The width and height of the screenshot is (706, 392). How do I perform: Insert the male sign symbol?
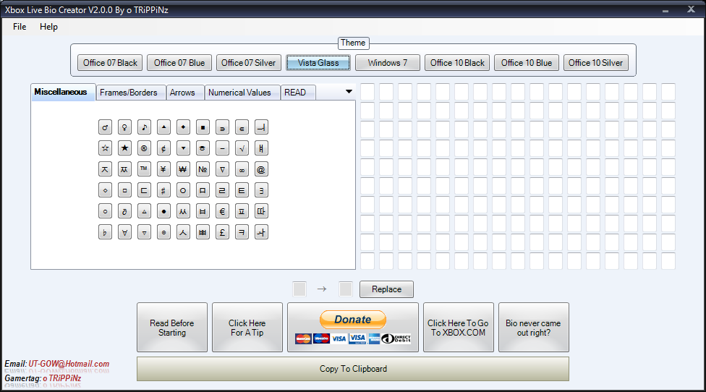[x=105, y=127]
